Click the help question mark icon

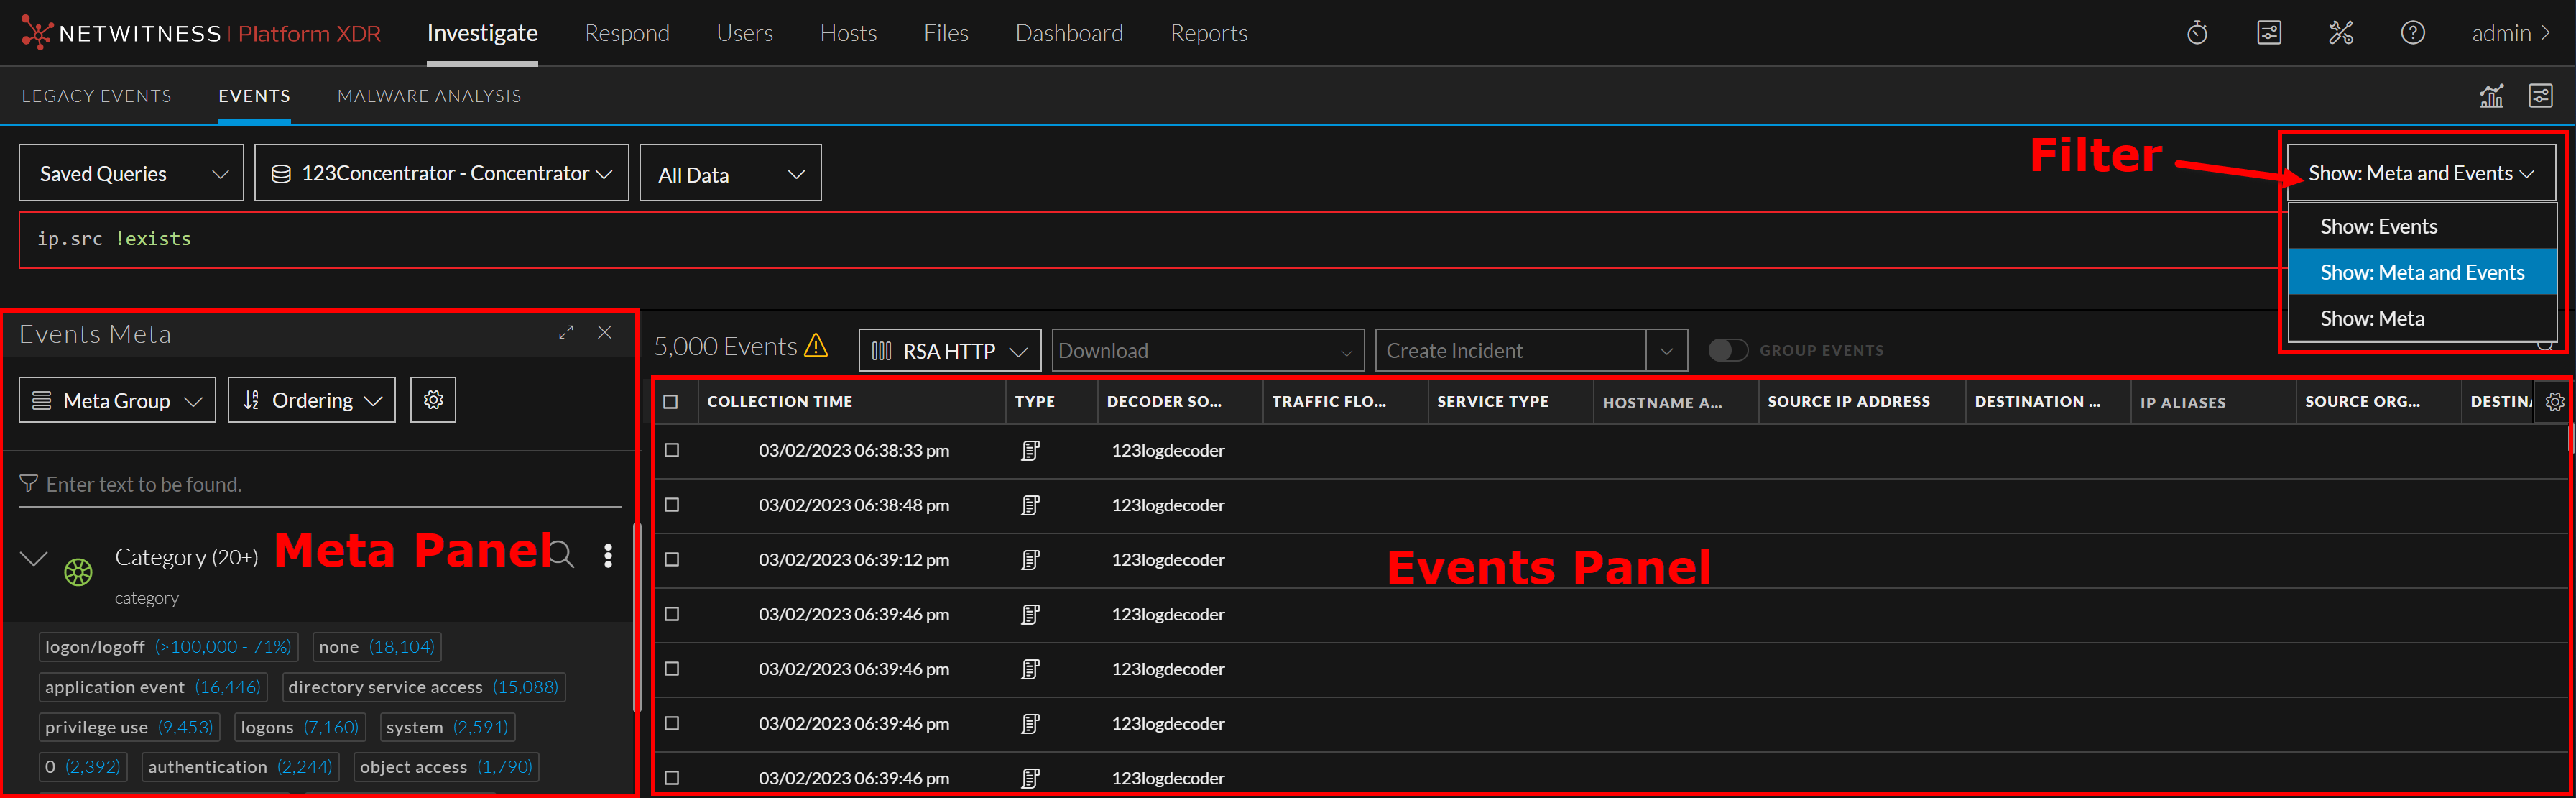pyautogui.click(x=2412, y=33)
